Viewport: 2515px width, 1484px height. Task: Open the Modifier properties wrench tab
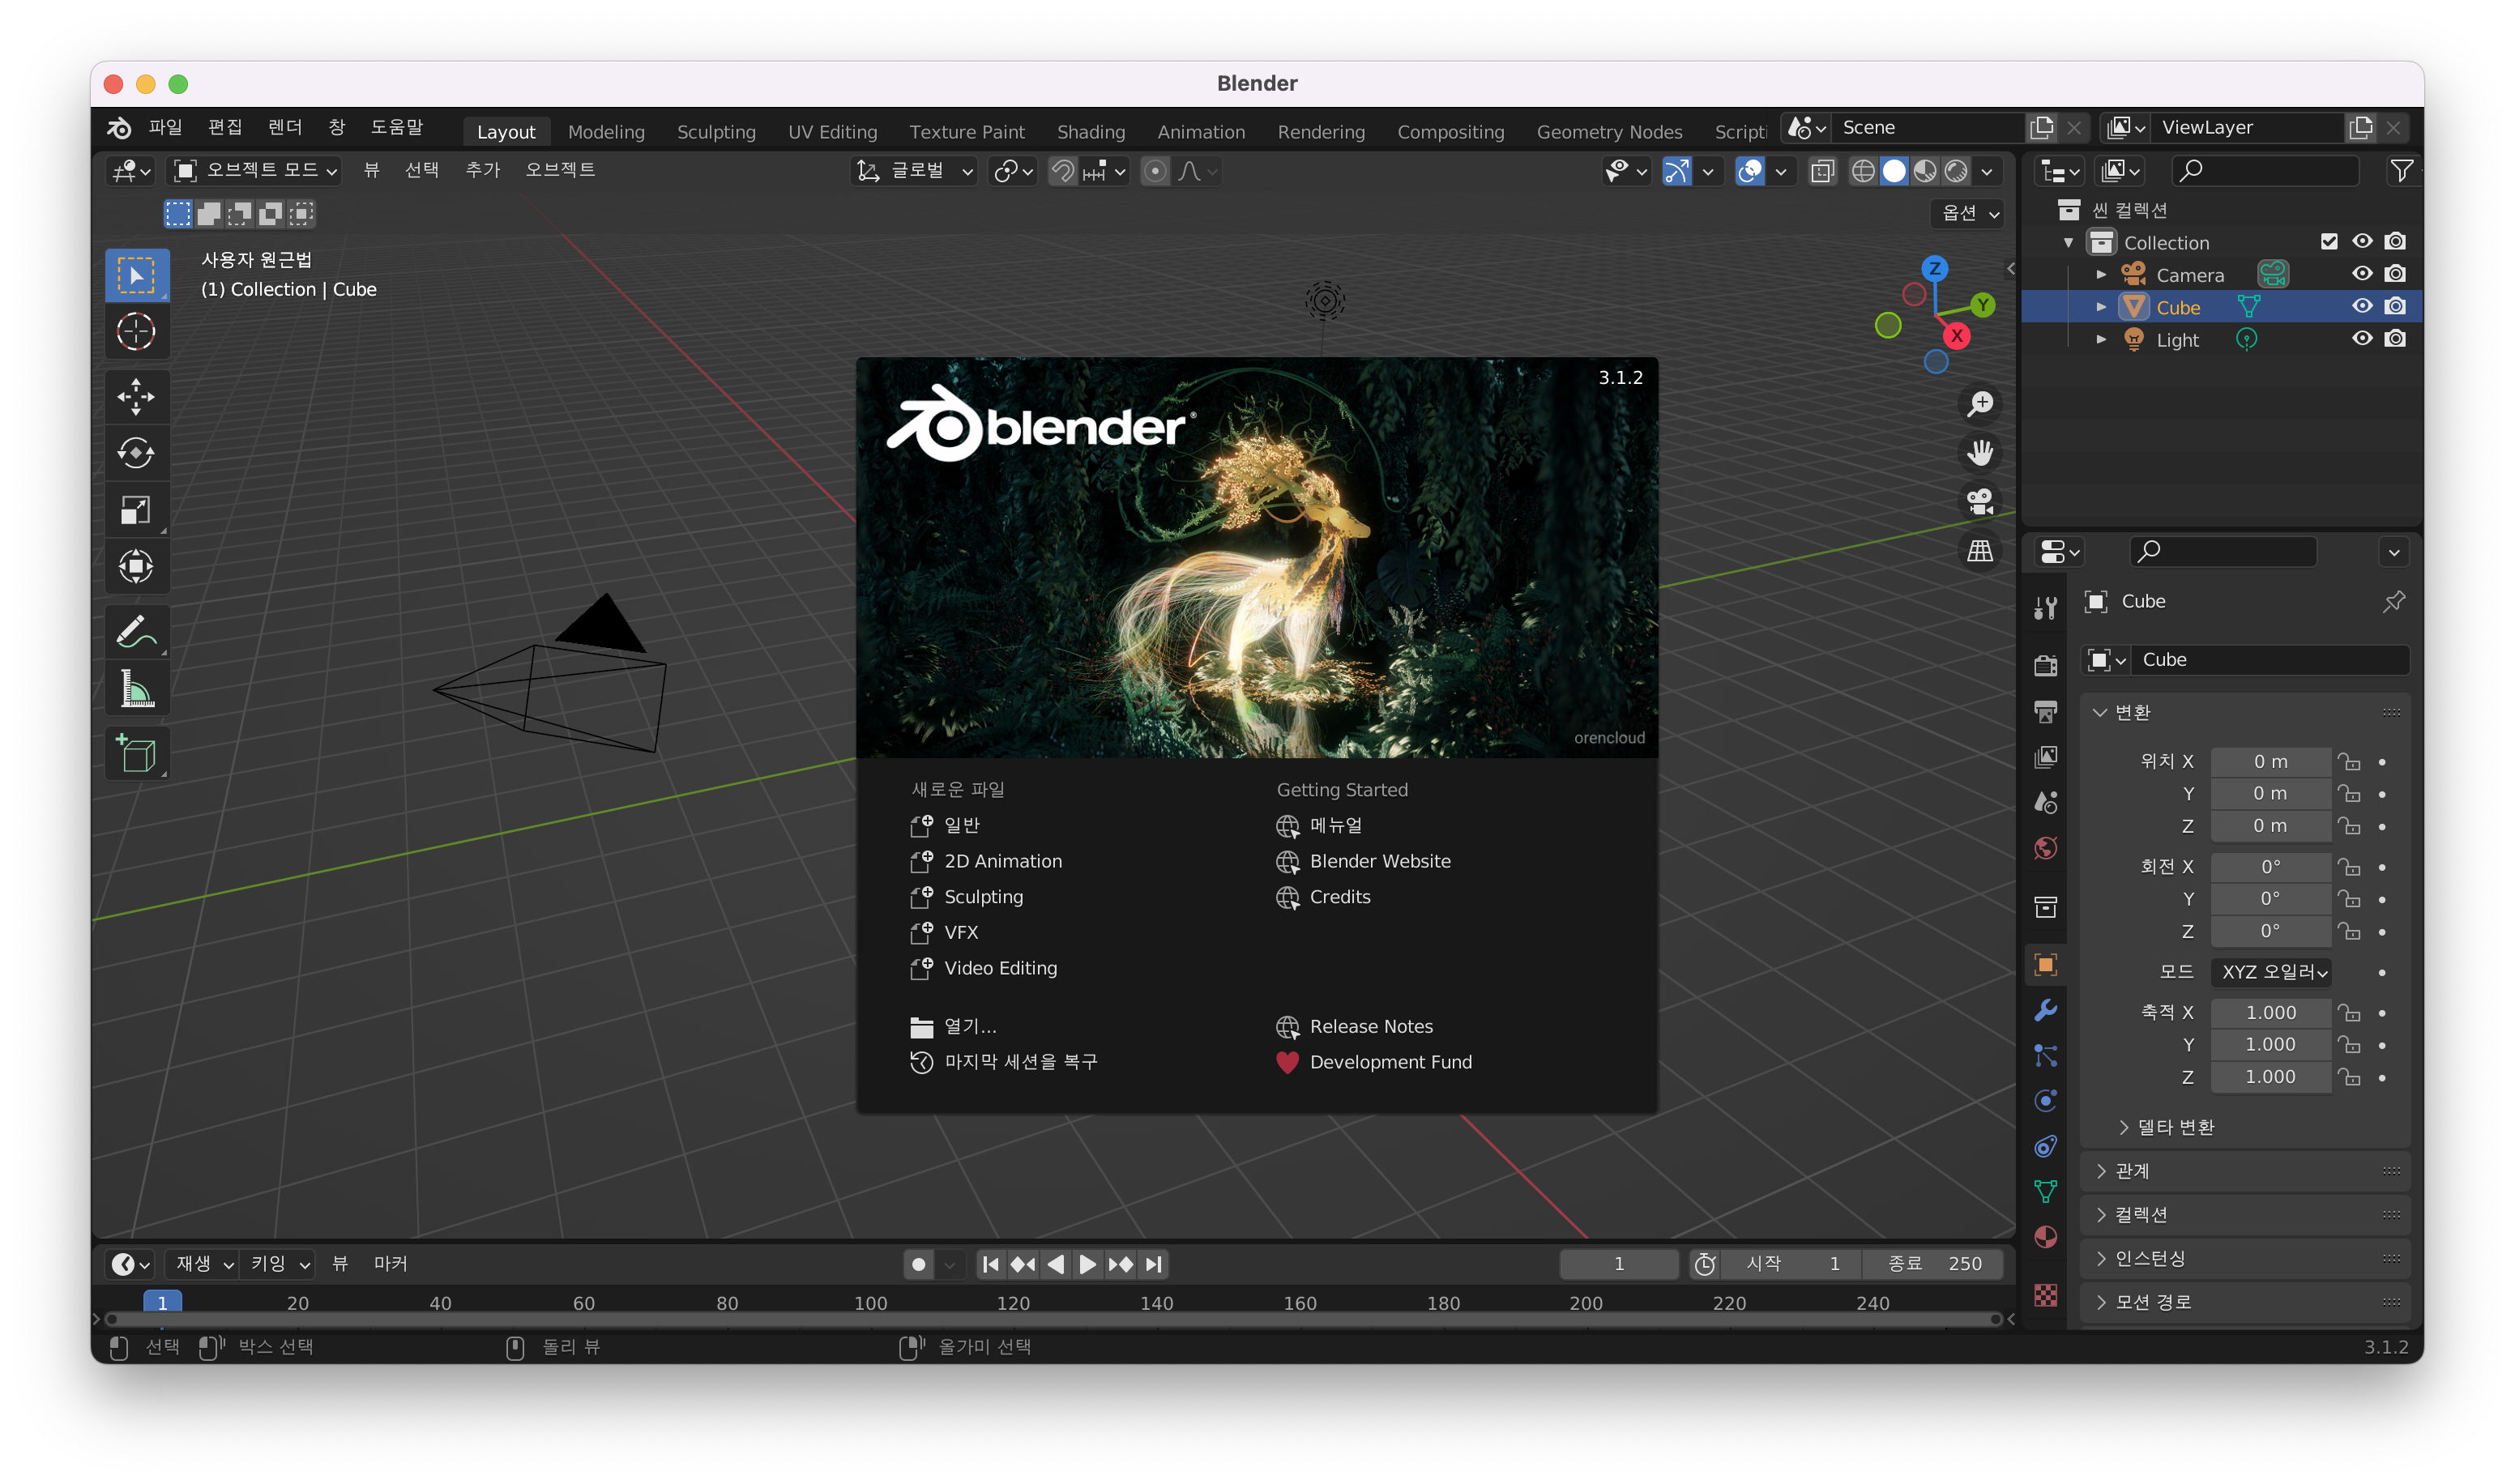(x=2046, y=1010)
